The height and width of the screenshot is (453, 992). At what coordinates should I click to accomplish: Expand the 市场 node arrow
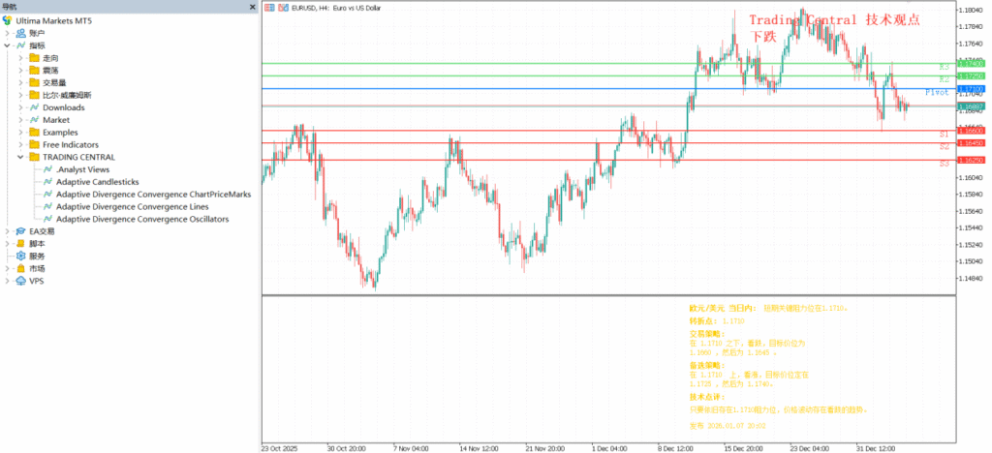[7, 268]
